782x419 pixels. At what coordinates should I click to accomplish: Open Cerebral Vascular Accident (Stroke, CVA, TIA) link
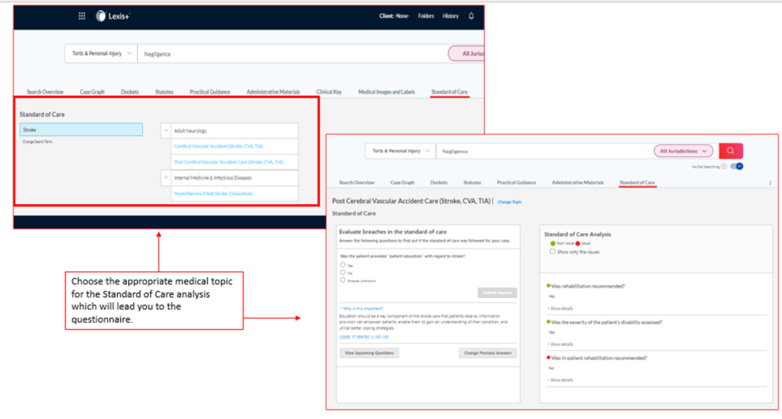[219, 146]
